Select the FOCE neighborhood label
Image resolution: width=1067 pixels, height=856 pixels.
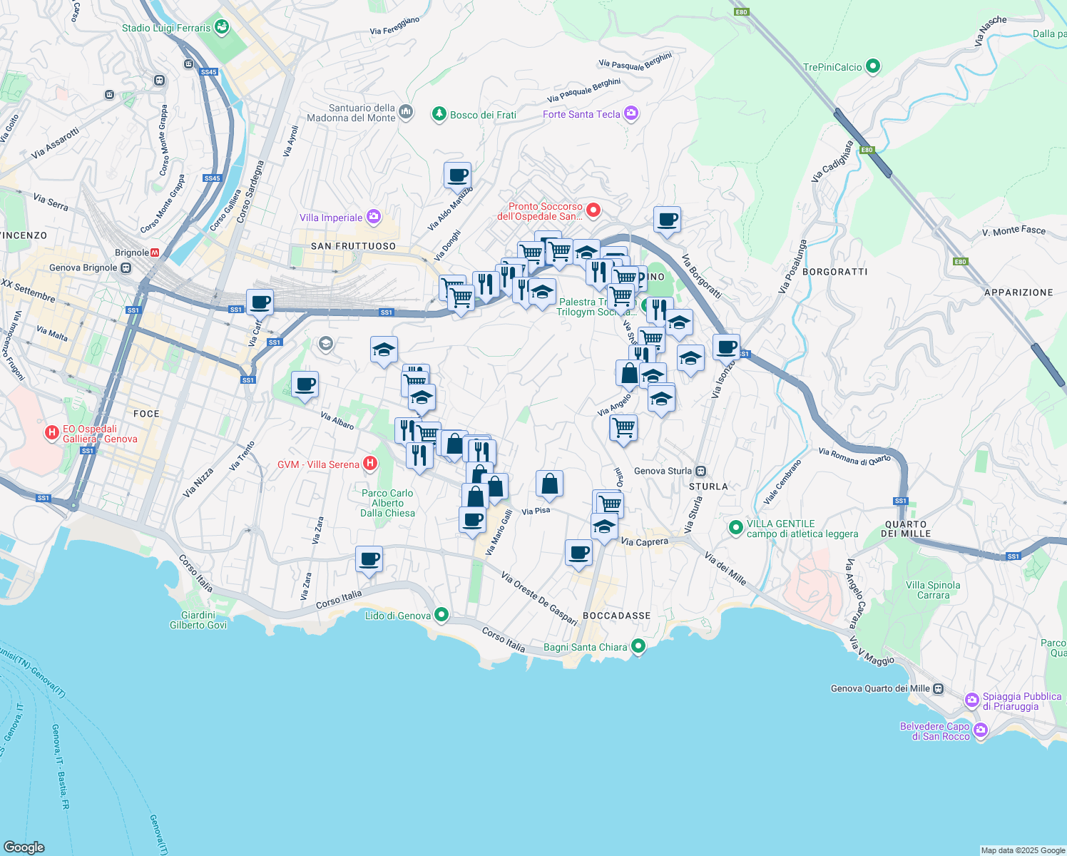[x=146, y=414]
